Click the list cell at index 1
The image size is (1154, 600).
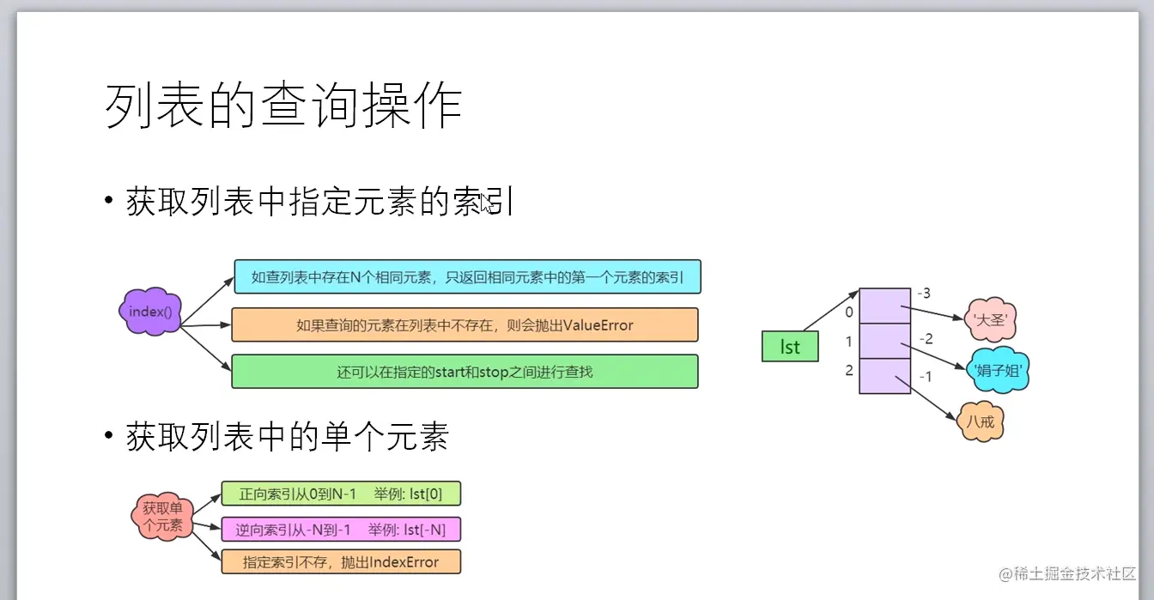point(884,341)
